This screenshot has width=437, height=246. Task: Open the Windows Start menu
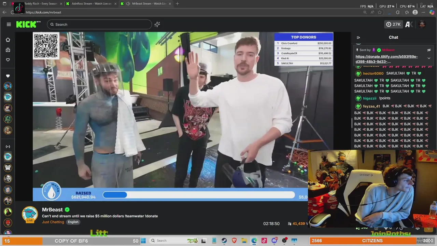pos(143,241)
